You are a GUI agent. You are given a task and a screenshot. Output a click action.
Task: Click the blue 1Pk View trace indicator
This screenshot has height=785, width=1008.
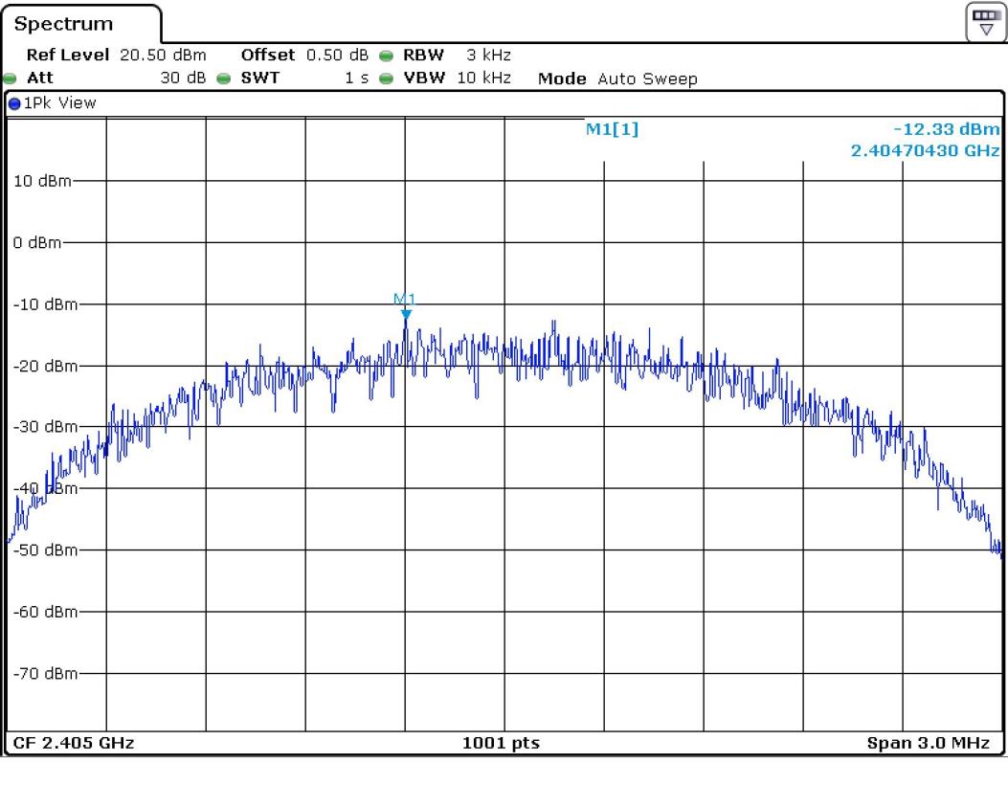(x=14, y=103)
